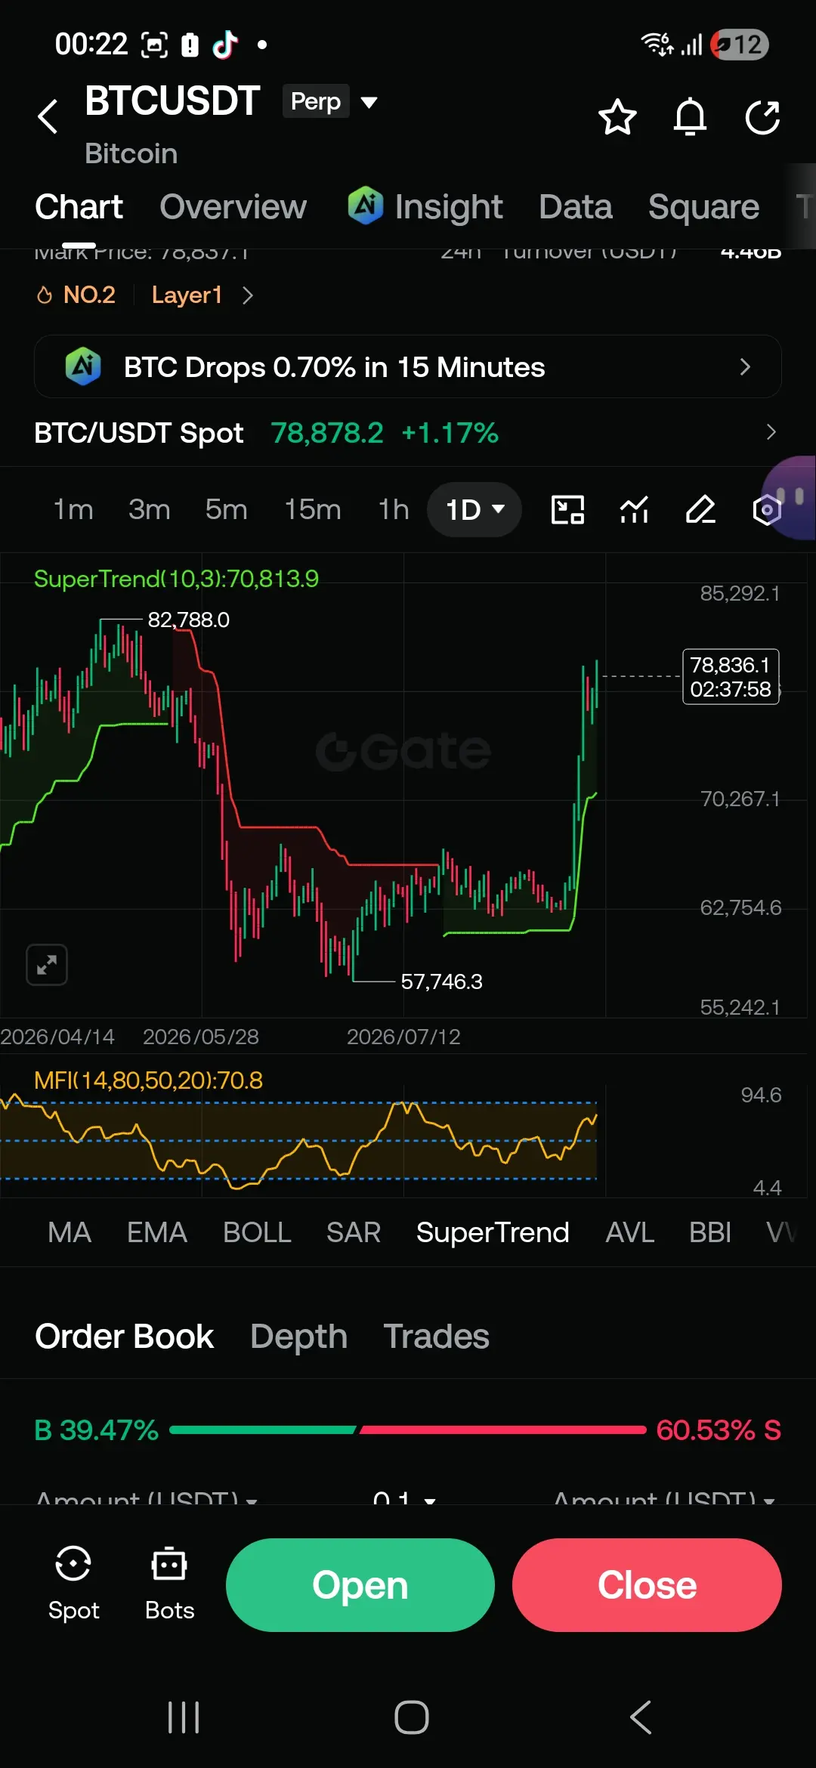Switch to the Chart tab

point(79,207)
